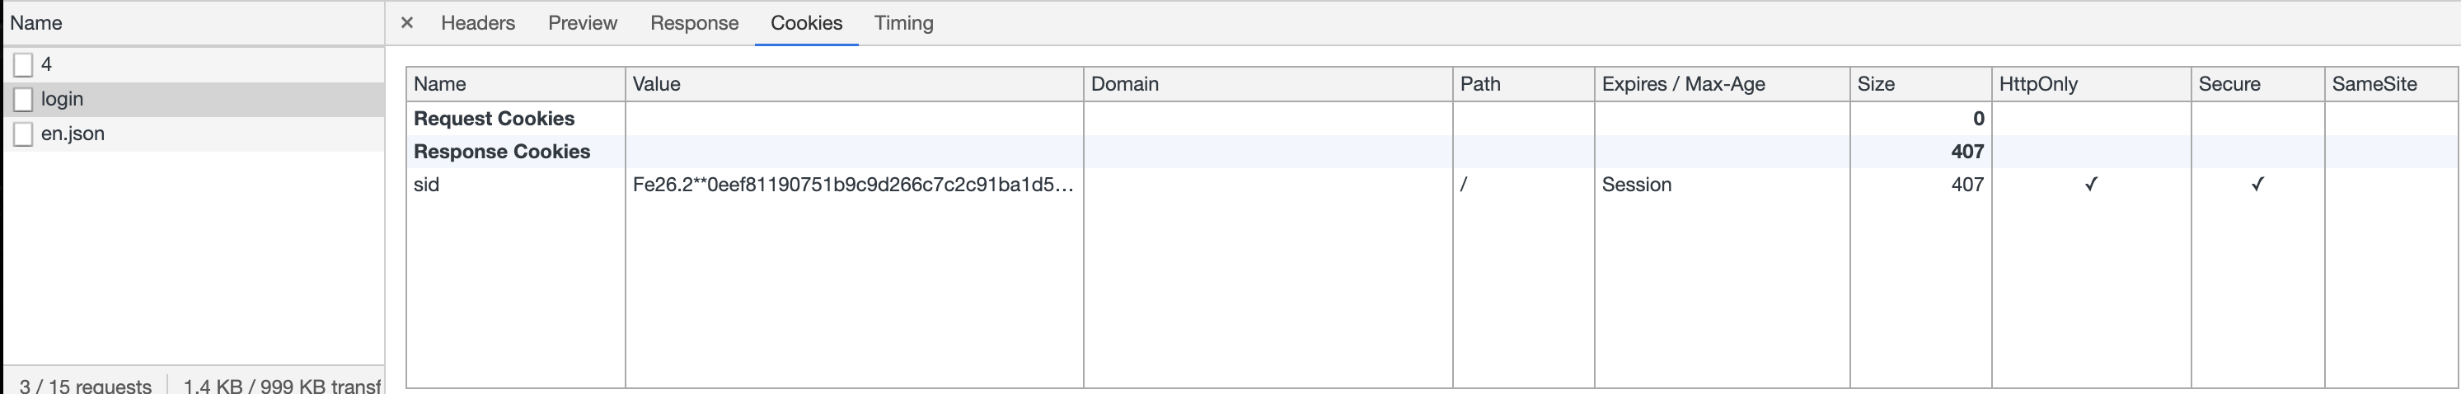
Task: Select the file icon next to login
Action: click(x=24, y=100)
